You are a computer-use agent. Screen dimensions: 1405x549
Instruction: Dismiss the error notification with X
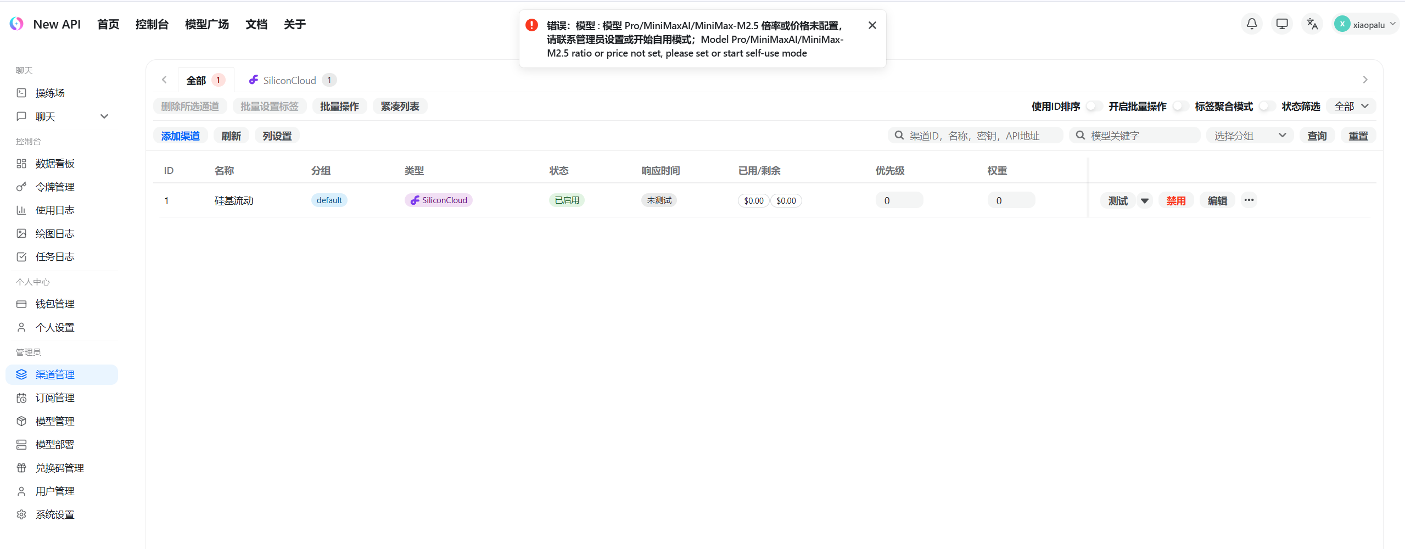click(x=872, y=25)
